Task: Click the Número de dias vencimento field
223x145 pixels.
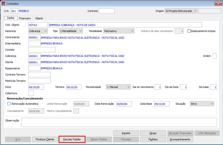Action: [x=179, y=31]
